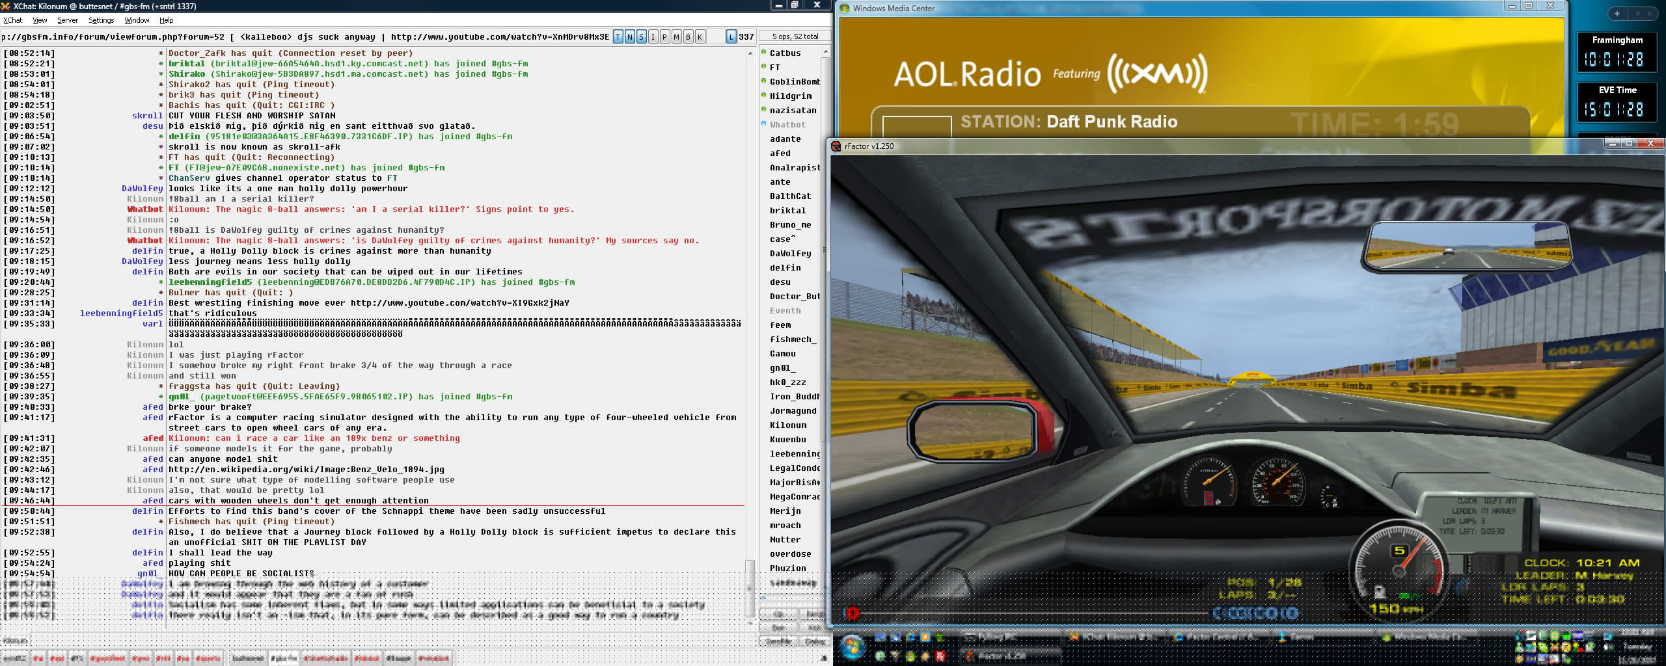This screenshot has width=1666, height=666.
Task: Click the Dialog button below the user list
Action: [x=815, y=641]
